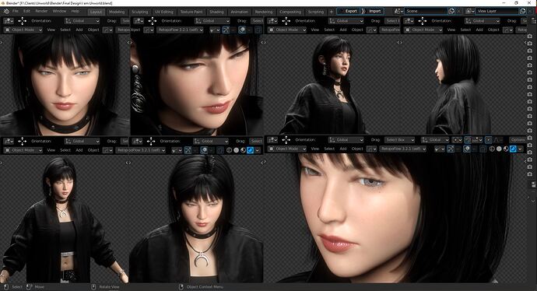The height and width of the screenshot is (291, 537).
Task: Open Add menu in bottom-right viewport
Action: coord(342,149)
